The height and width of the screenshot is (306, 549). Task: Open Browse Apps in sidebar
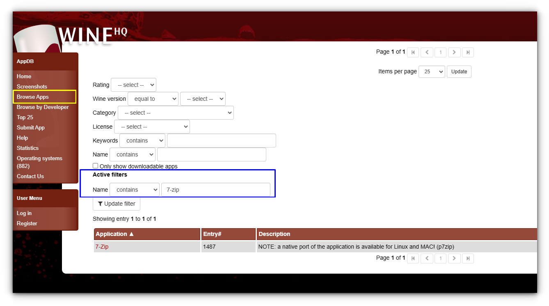[x=33, y=97]
